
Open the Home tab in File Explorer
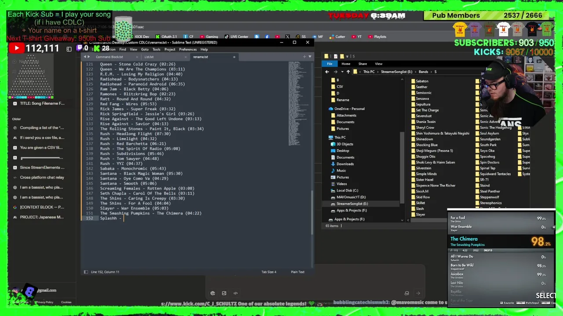click(x=346, y=64)
